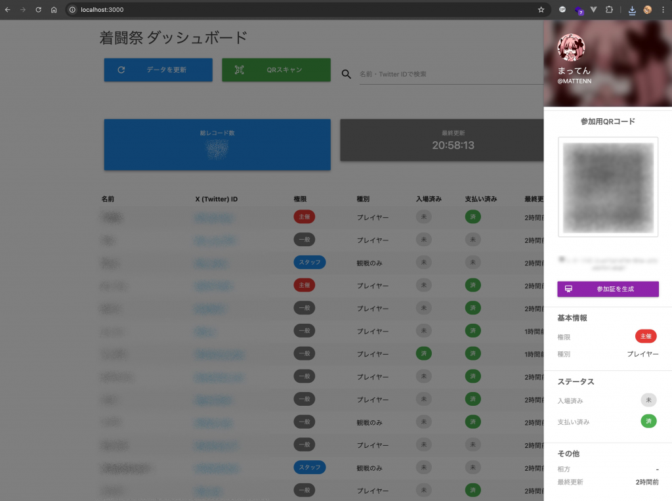Open the browser three-dot menu
The image size is (672, 501).
(x=663, y=10)
